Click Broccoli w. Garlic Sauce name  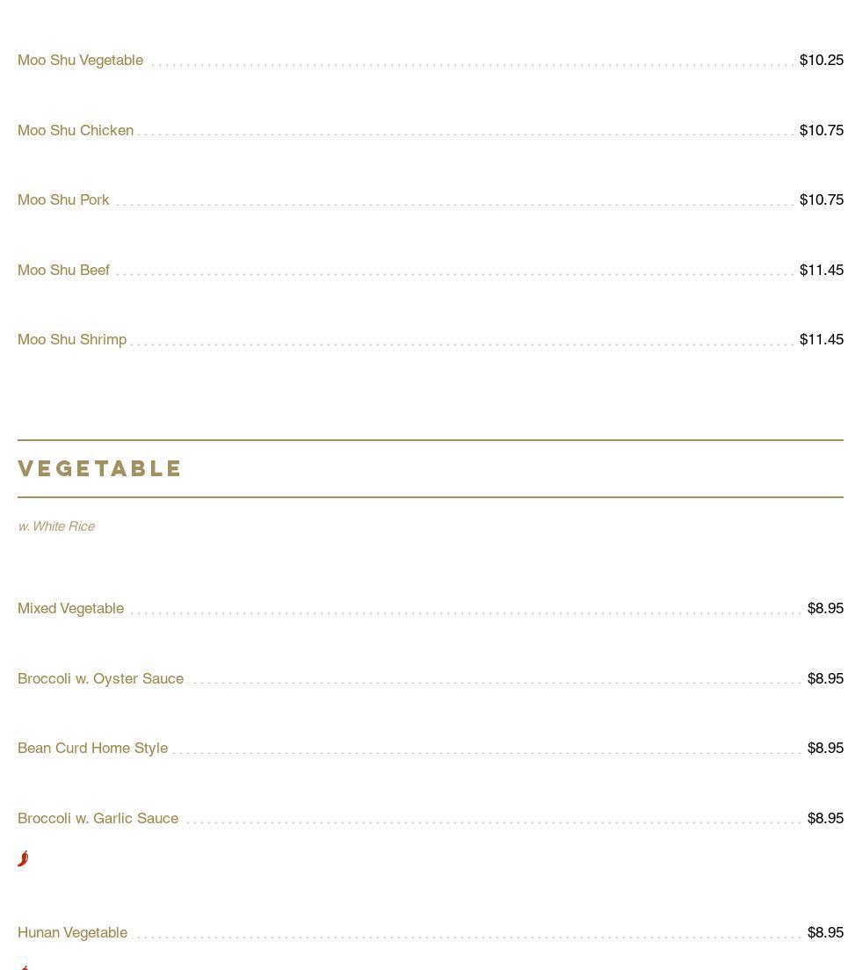[x=98, y=818]
